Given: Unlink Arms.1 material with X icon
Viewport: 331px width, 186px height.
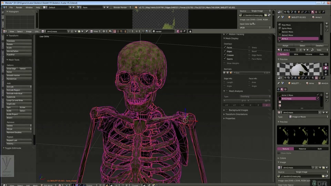Looking at the screenshot, I should (307, 50).
